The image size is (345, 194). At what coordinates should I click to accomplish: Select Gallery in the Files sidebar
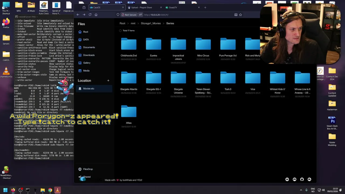94,63
